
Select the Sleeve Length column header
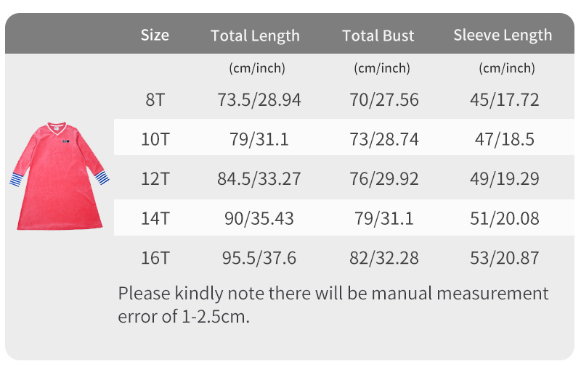click(503, 35)
